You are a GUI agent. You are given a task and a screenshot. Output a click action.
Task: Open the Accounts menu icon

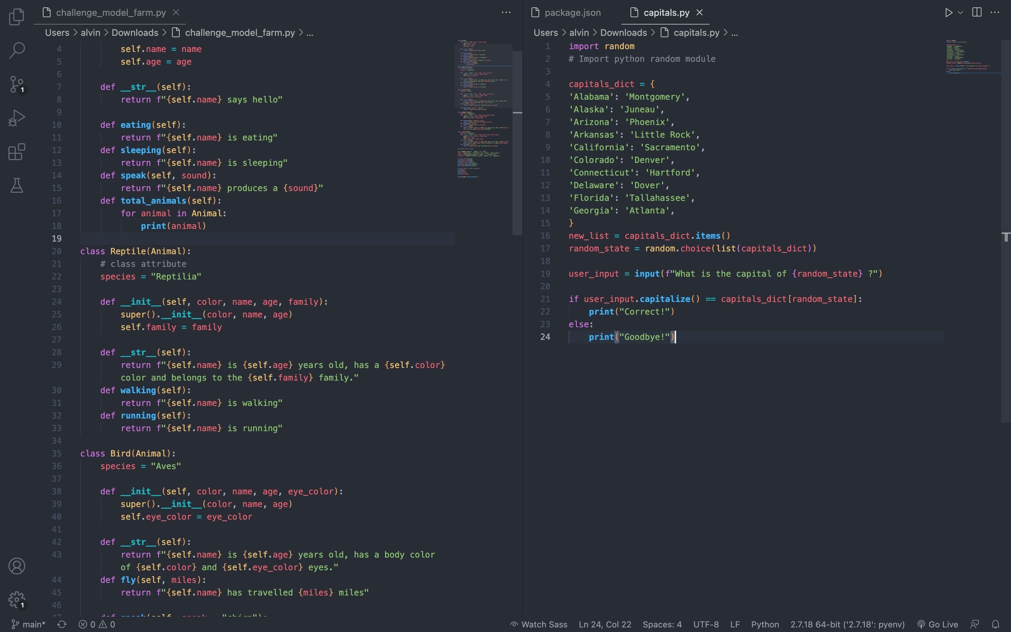point(17,566)
